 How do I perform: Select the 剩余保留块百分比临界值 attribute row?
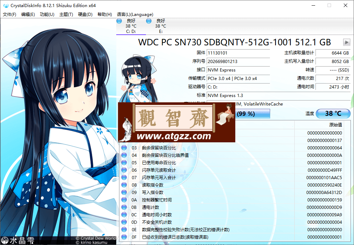[232, 155]
